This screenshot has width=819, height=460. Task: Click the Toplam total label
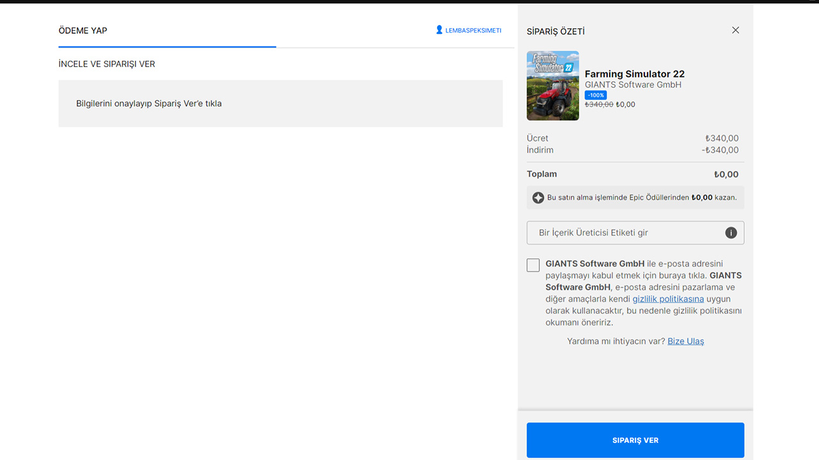(542, 174)
